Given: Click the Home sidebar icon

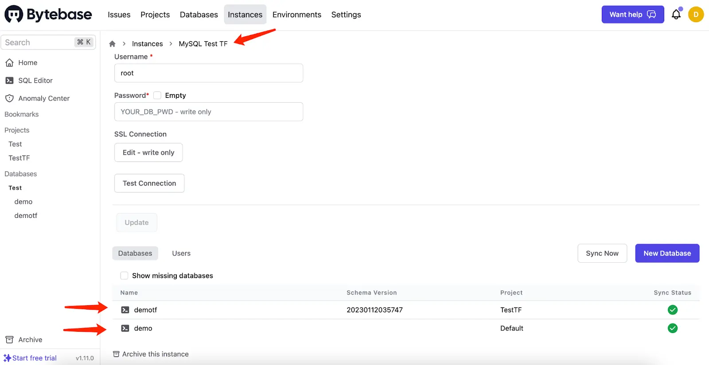Looking at the screenshot, I should 9,63.
